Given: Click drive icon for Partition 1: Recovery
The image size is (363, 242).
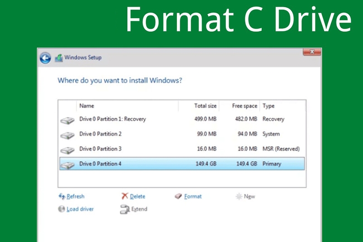Looking at the screenshot, I should (x=67, y=120).
